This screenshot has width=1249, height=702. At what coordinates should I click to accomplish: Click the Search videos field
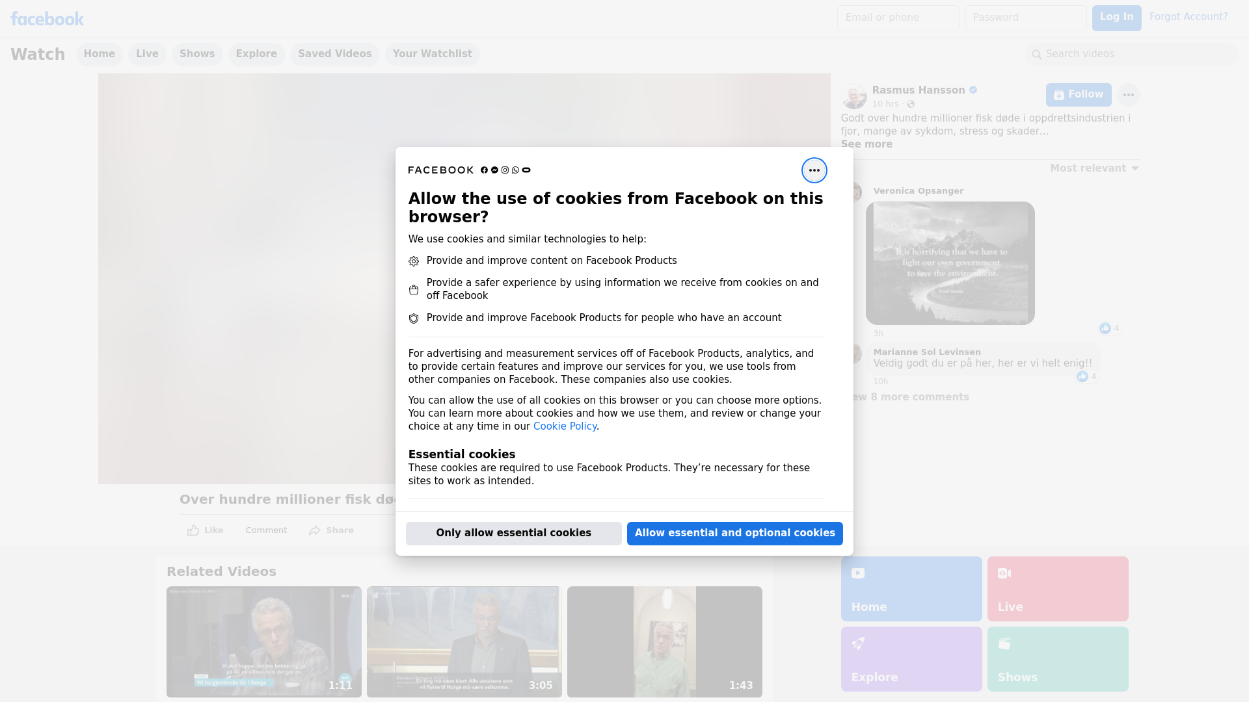1132,54
